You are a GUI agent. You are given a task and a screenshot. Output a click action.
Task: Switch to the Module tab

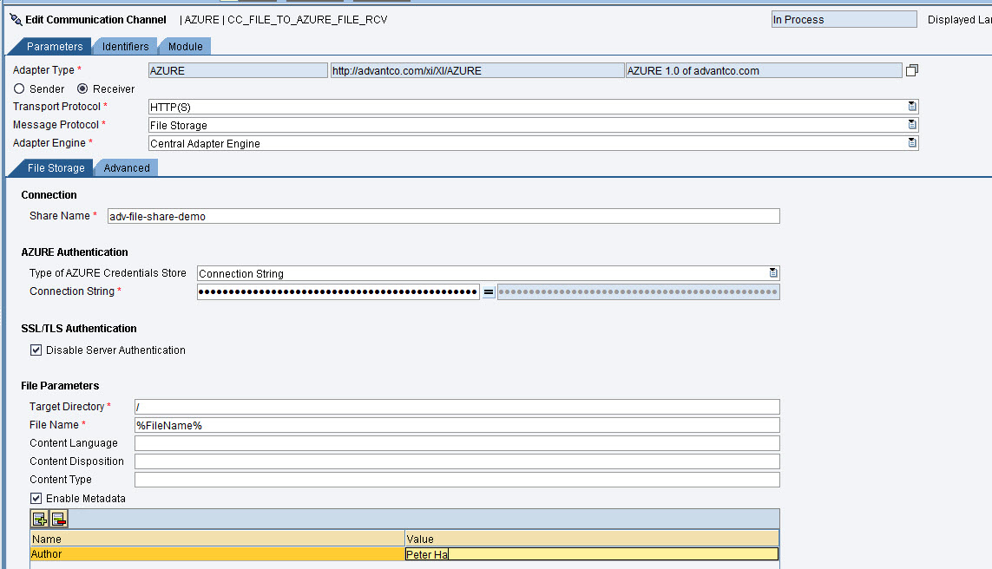click(186, 46)
